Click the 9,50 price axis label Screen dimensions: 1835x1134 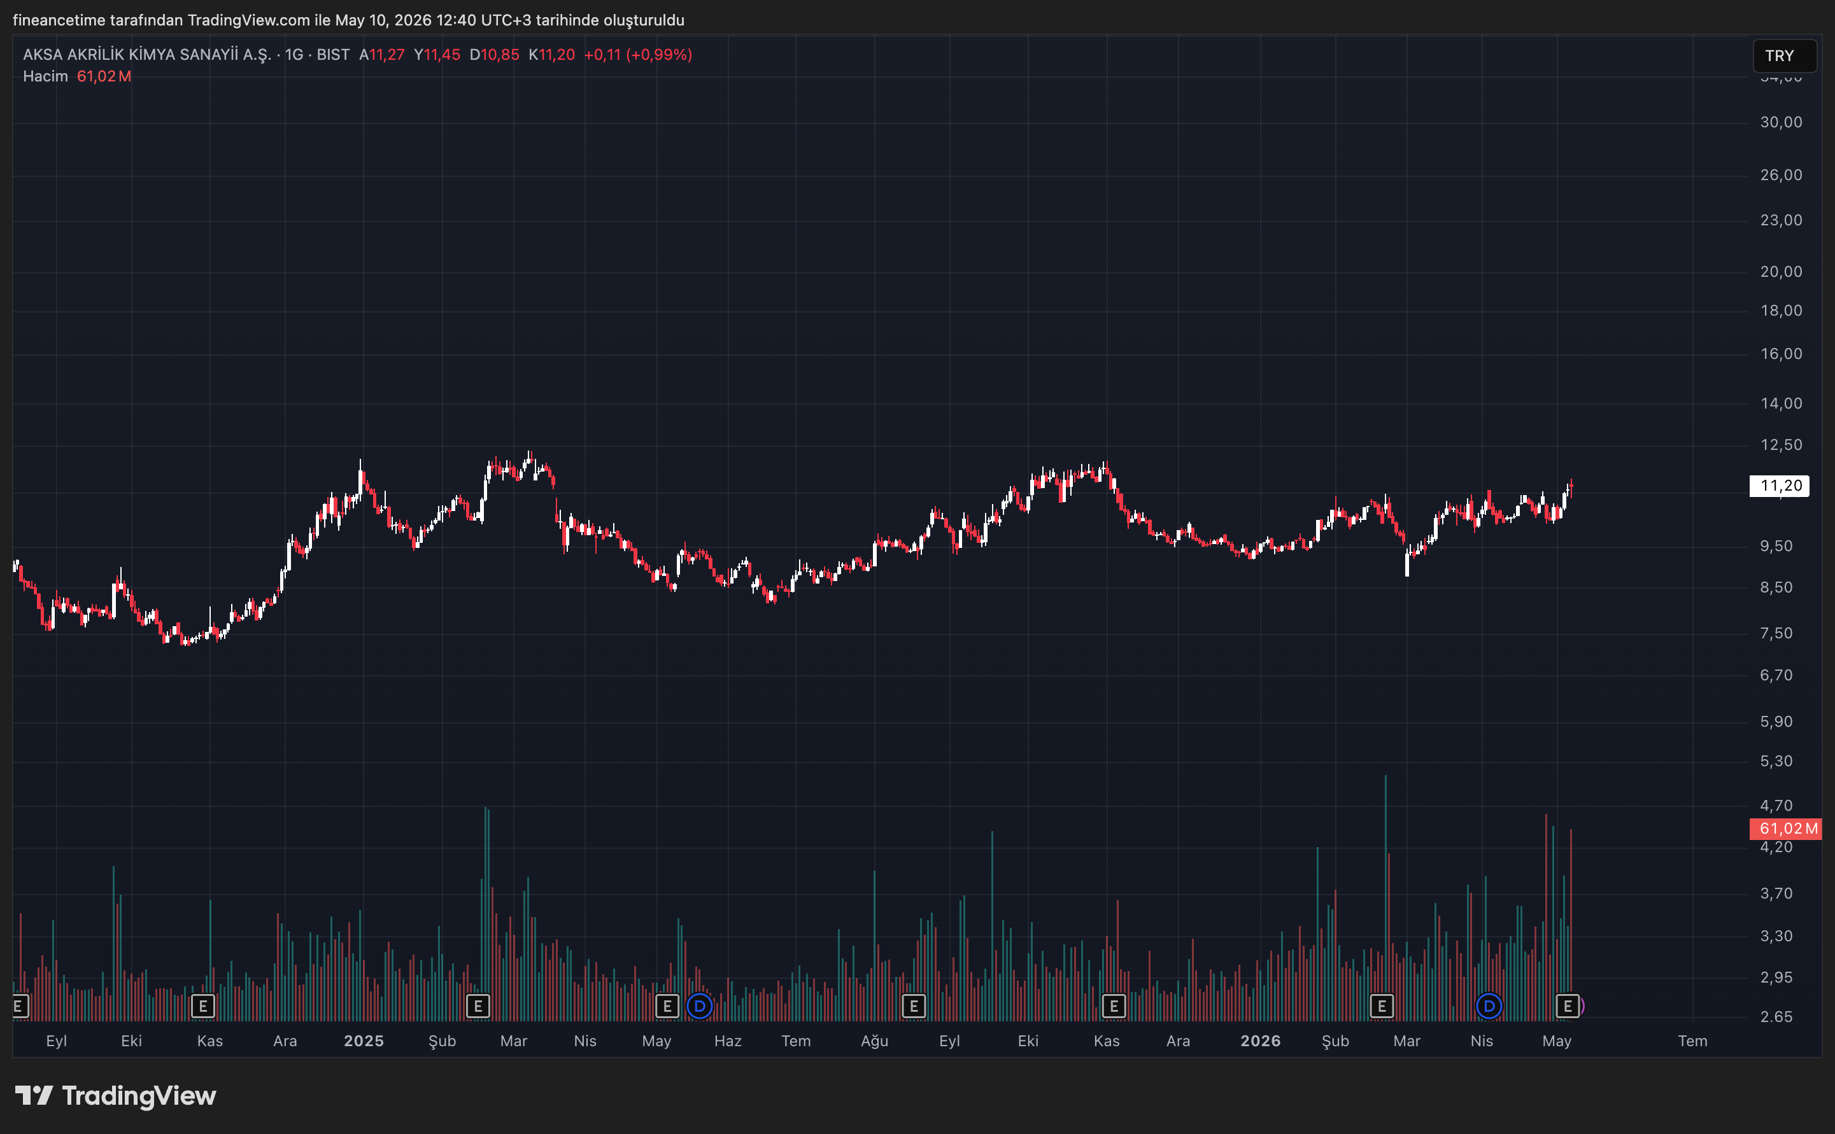click(x=1776, y=546)
